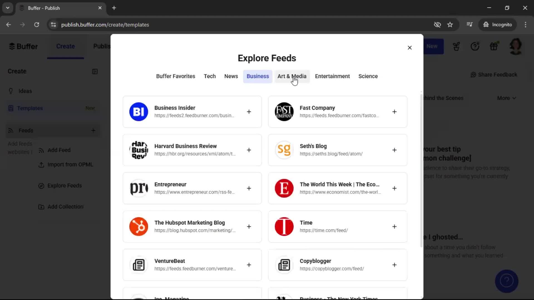
Task: Open the profile avatar menu
Action: (x=516, y=46)
